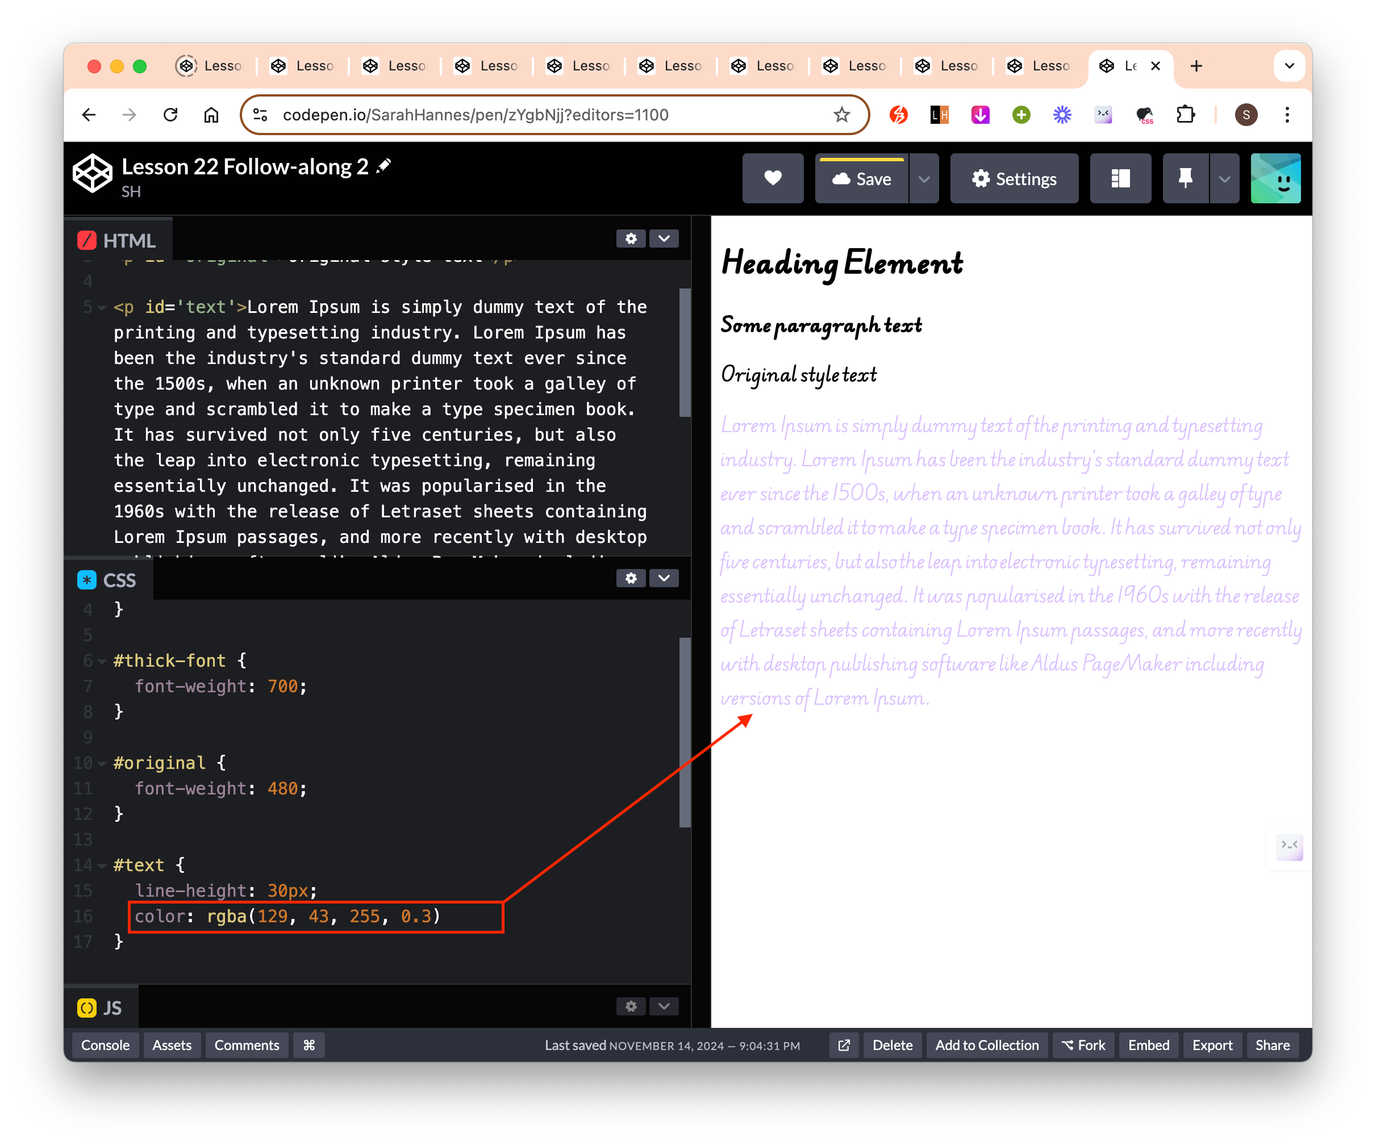Expand CSS editor dropdown chevron

click(664, 578)
